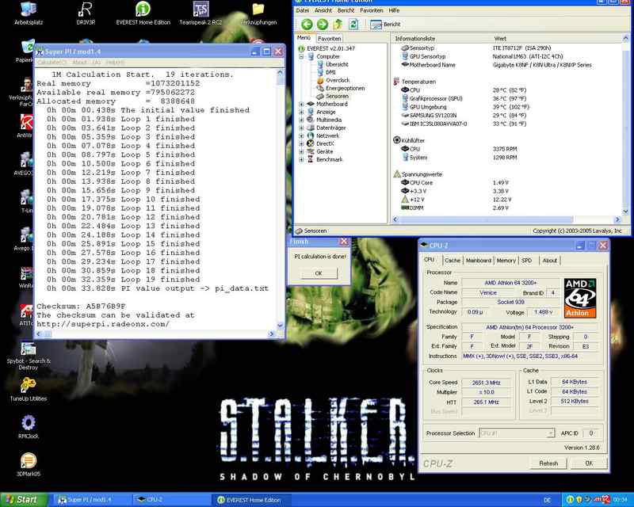Click DE language indicator in tray
The width and height of the screenshot is (634, 507).
[547, 500]
